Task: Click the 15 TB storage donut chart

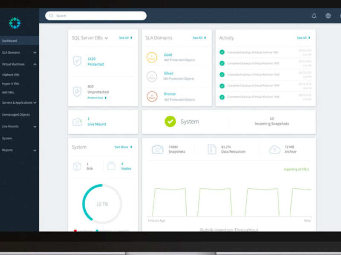Action: coord(102,204)
